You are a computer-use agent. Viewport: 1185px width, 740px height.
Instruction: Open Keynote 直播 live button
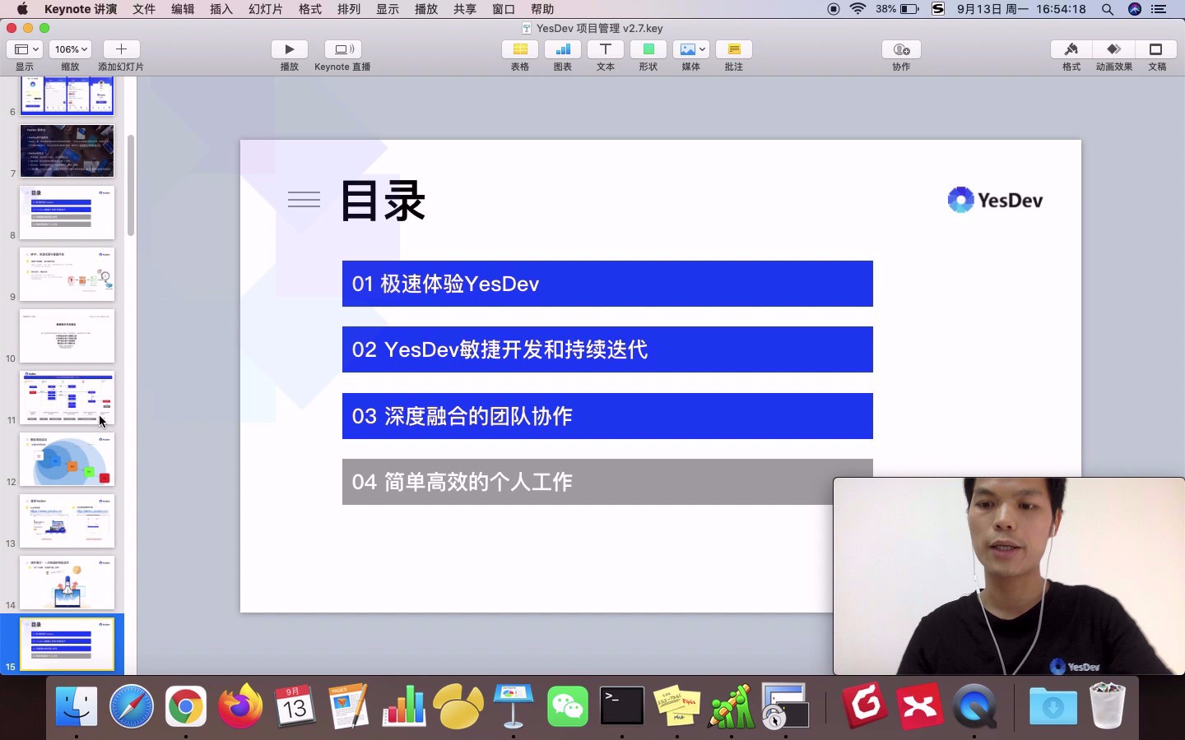(343, 49)
